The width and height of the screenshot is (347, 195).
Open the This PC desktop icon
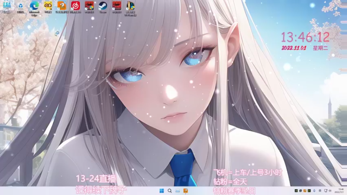7,7
